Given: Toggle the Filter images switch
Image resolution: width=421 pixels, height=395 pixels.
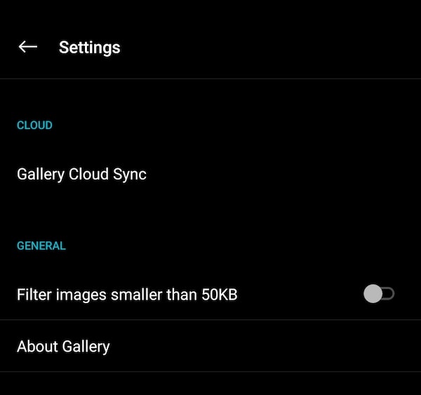Looking at the screenshot, I should click(x=379, y=295).
